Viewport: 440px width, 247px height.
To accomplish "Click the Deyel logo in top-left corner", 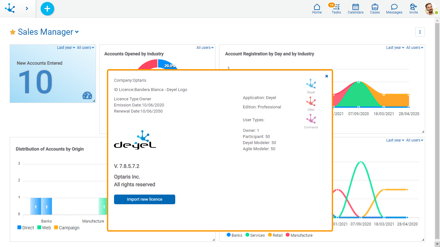I will pyautogui.click(x=10, y=8).
